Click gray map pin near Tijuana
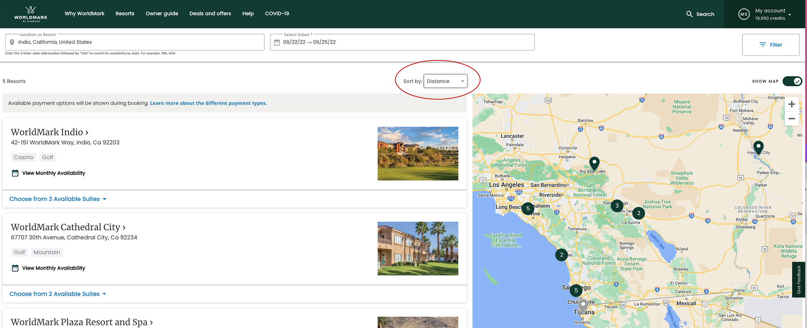 583,305
